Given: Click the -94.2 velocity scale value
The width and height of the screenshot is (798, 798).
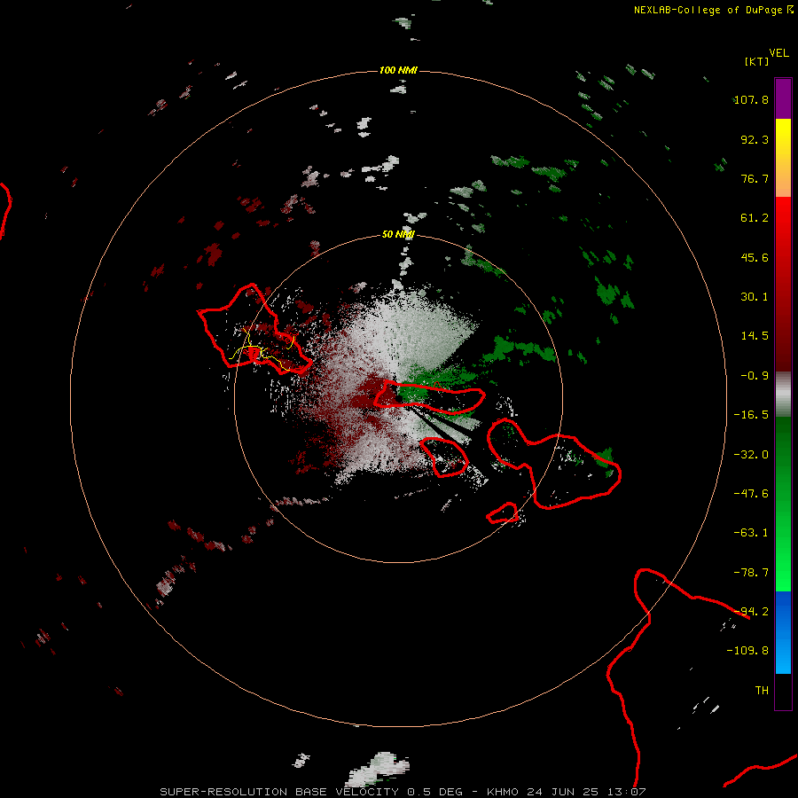Looking at the screenshot, I should (751, 612).
